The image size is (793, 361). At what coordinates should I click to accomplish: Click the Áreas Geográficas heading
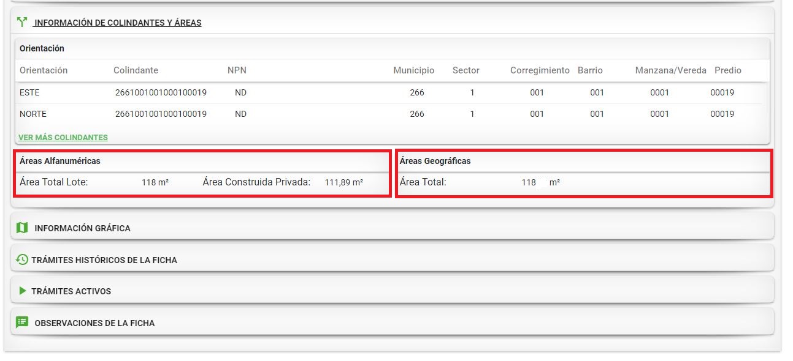coord(435,161)
